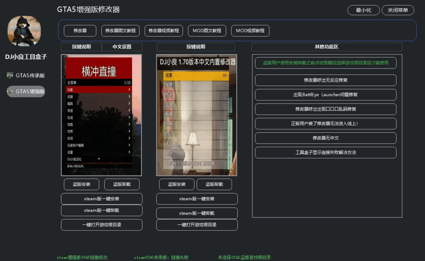
Task: Open the 修改器视频教程 video tutorial
Action: point(165,30)
